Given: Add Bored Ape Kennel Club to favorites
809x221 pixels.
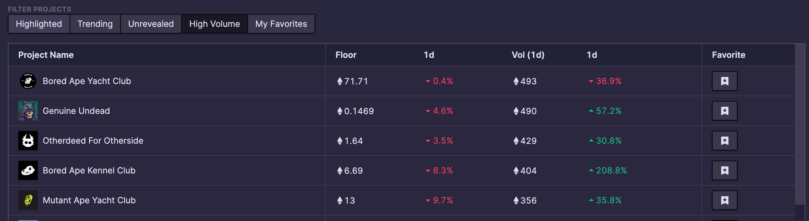Looking at the screenshot, I should [724, 171].
